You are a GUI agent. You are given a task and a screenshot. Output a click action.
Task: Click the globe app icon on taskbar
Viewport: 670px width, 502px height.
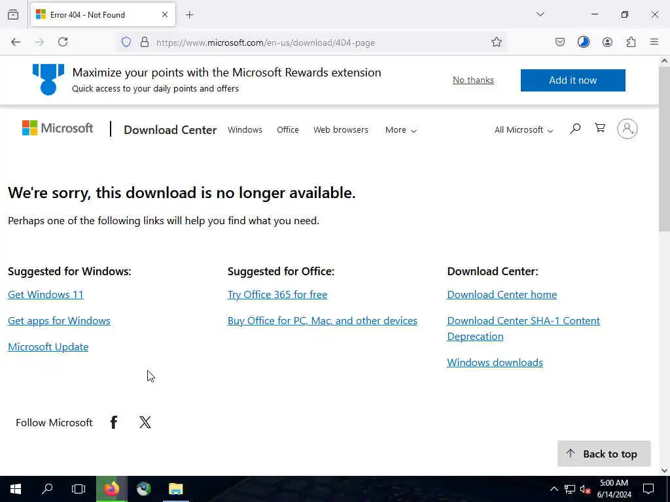(143, 488)
